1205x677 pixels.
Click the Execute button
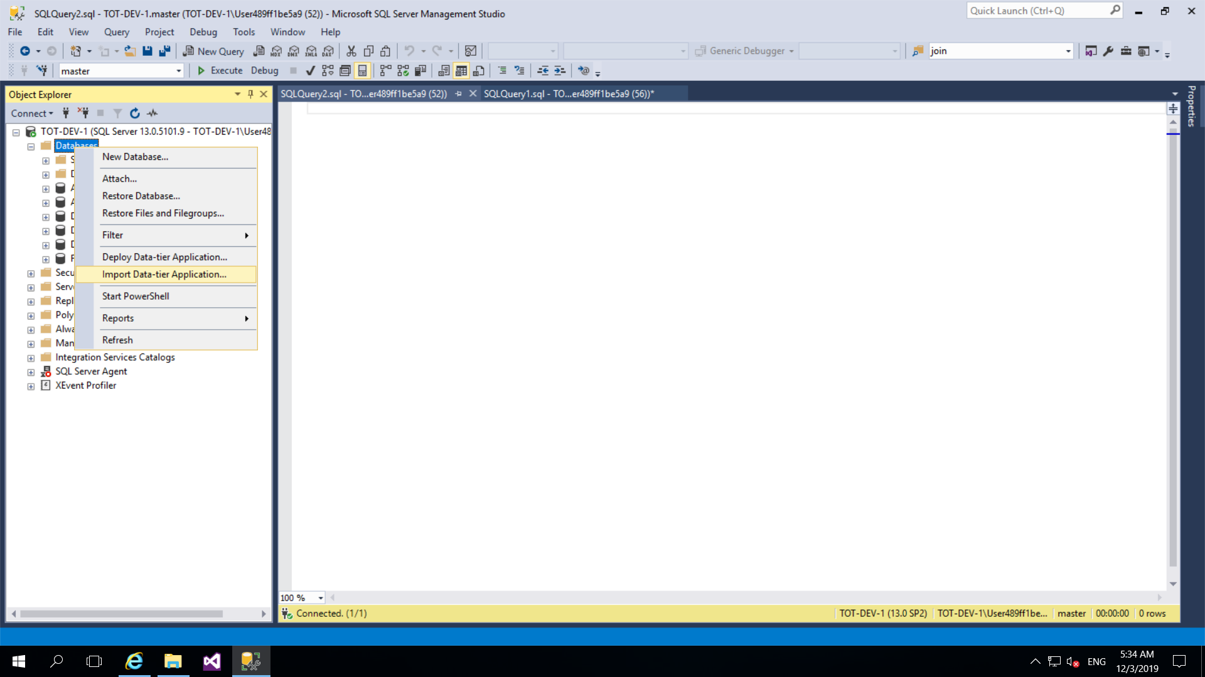[220, 71]
